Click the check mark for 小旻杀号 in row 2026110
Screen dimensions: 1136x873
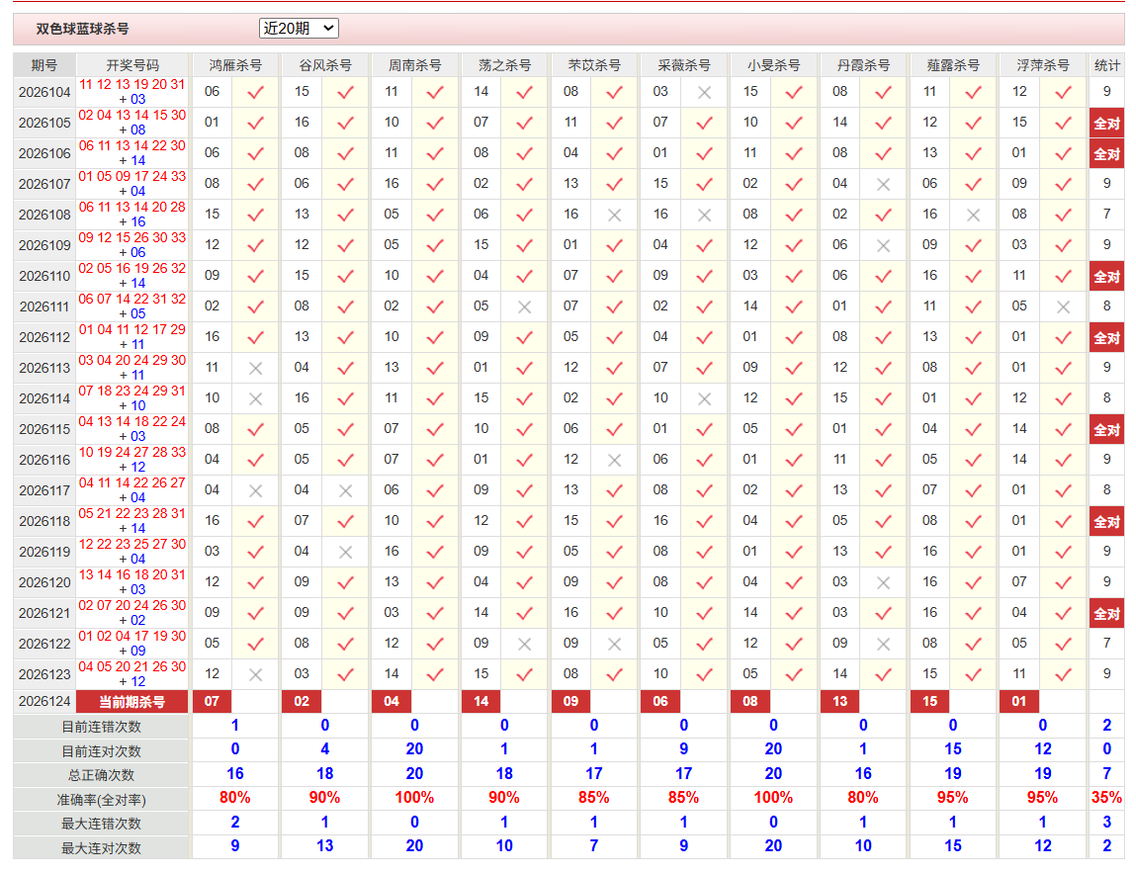[x=794, y=277]
